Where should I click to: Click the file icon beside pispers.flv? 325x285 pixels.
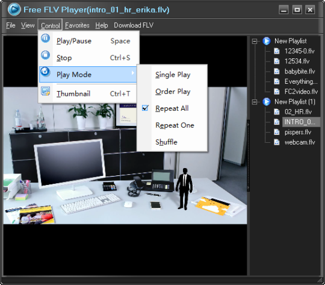(x=277, y=132)
